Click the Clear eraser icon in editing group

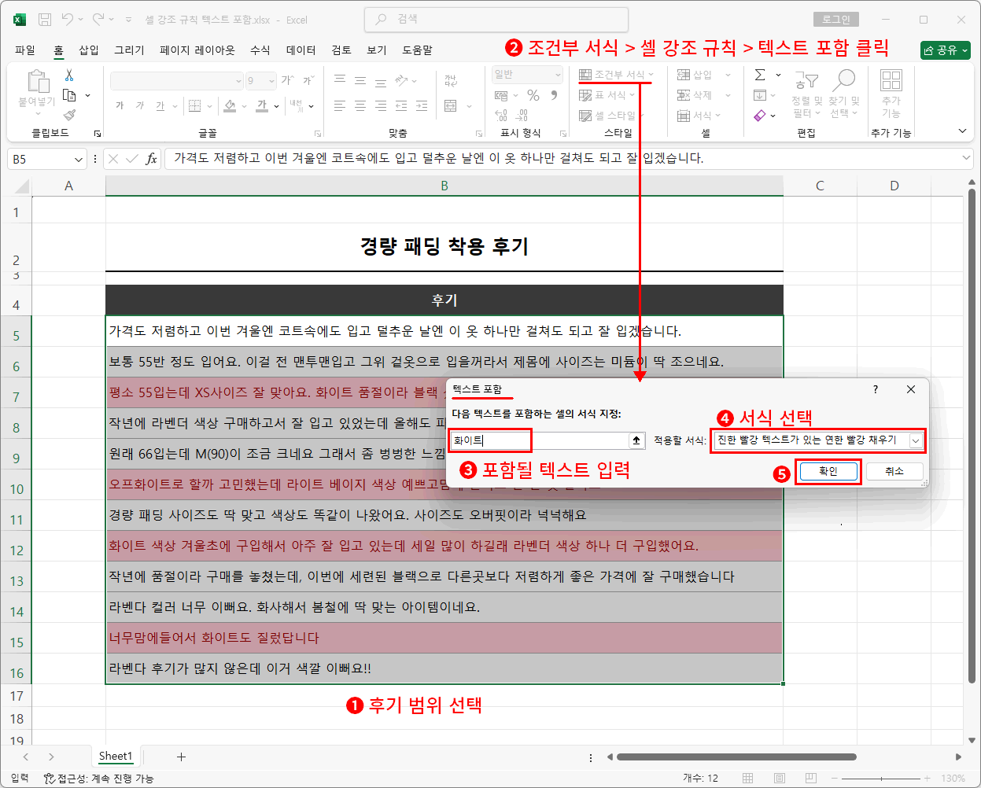tap(760, 116)
